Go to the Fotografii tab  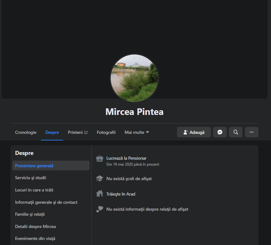click(106, 132)
